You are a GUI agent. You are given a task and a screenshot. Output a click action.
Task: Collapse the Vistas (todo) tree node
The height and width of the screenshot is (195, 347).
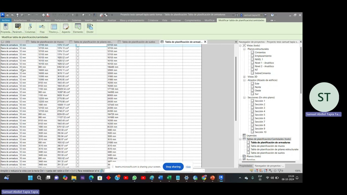pyautogui.click(x=240, y=45)
